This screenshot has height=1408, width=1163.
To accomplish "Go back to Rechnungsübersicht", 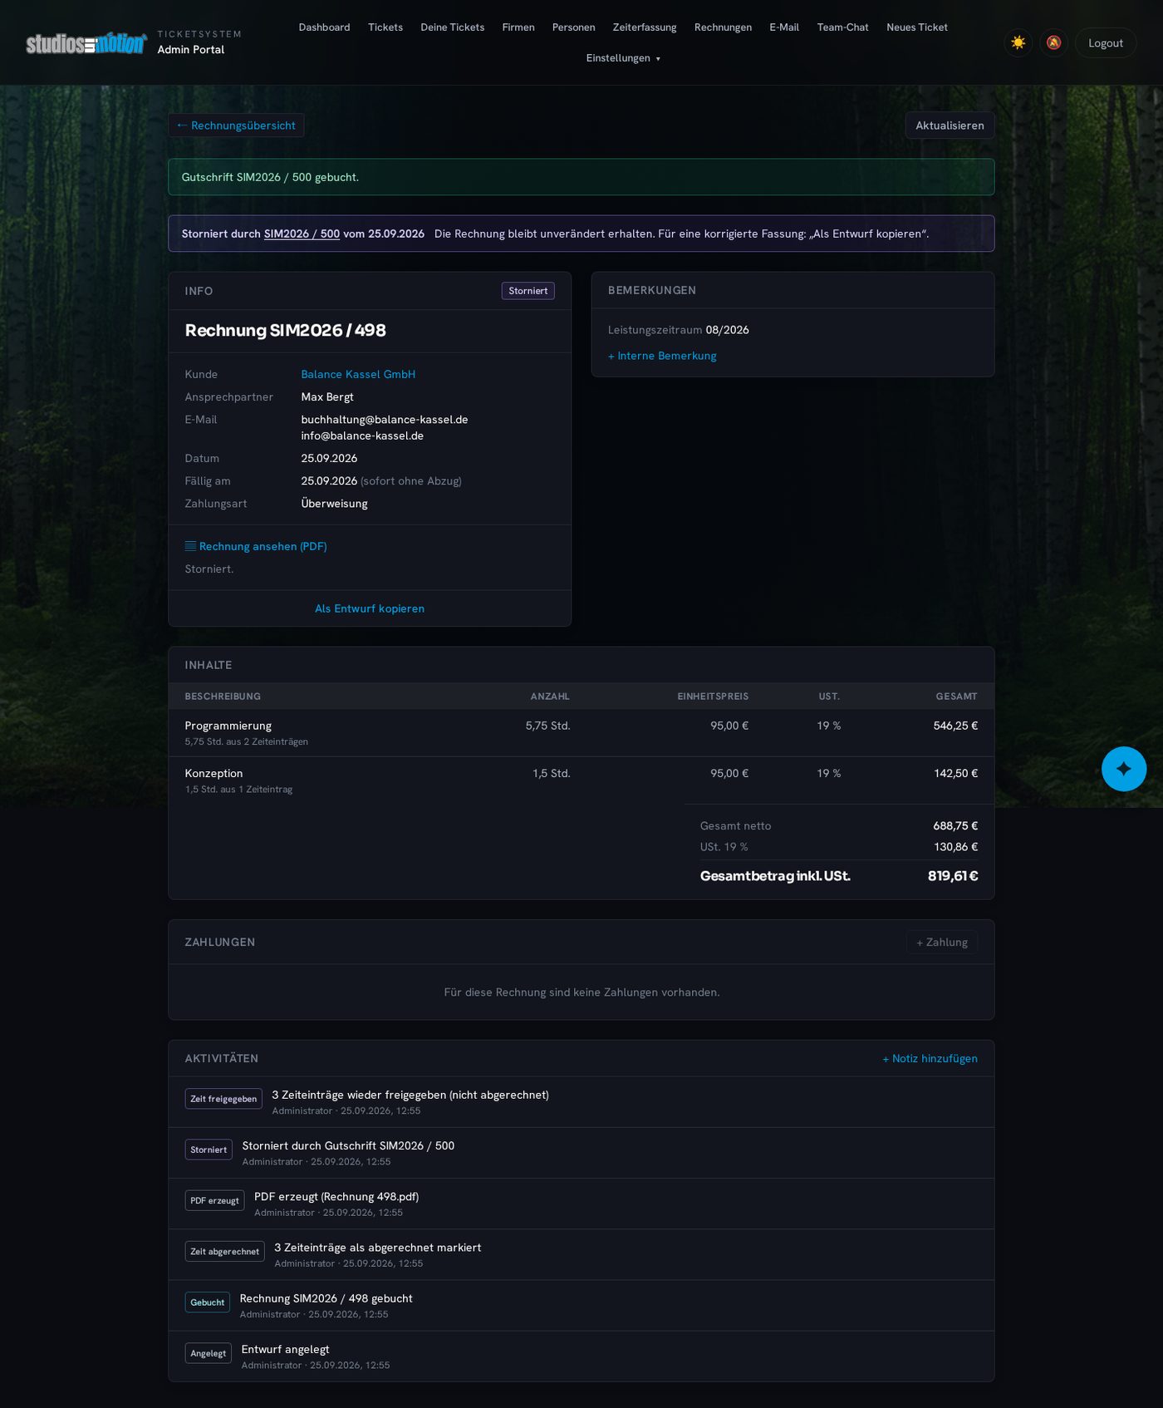I will click(x=236, y=126).
